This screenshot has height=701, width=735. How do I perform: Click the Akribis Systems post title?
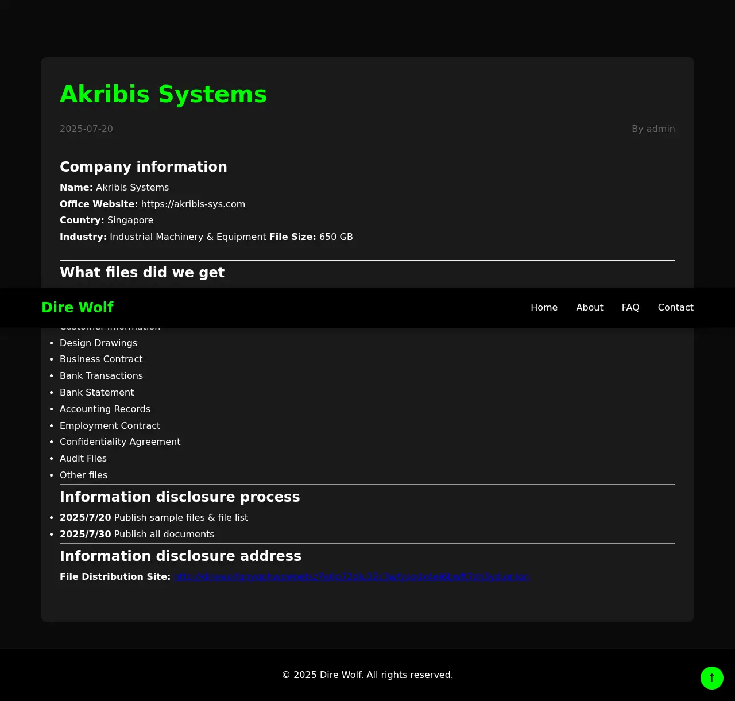(x=163, y=94)
